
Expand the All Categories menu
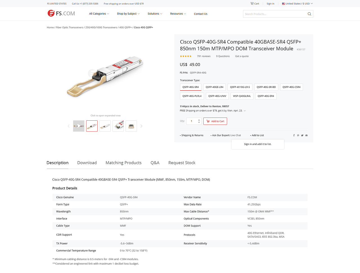99,14
